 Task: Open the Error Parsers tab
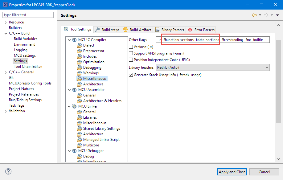(x=201, y=30)
